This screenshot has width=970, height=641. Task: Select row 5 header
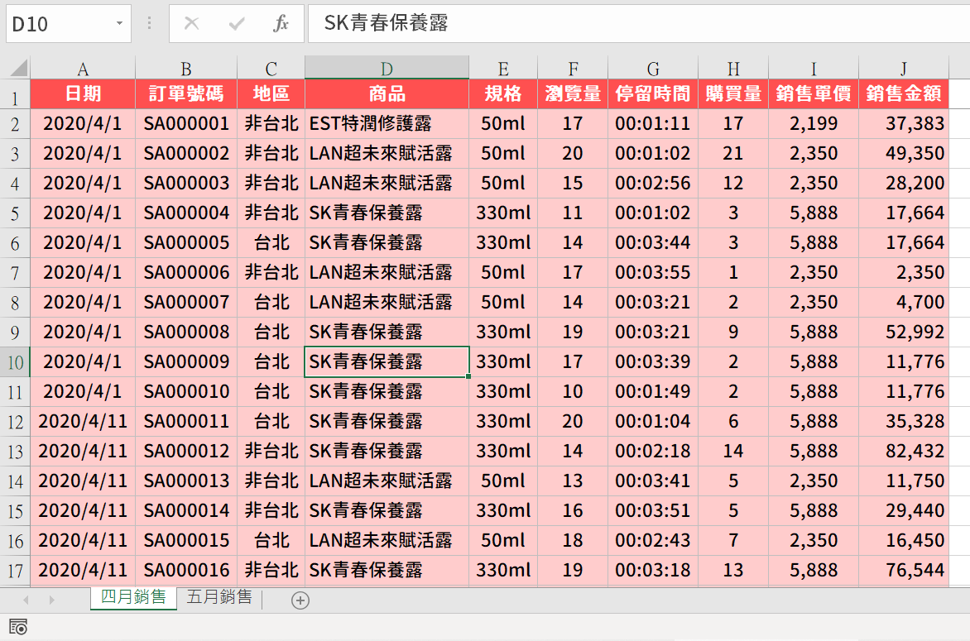pos(15,213)
